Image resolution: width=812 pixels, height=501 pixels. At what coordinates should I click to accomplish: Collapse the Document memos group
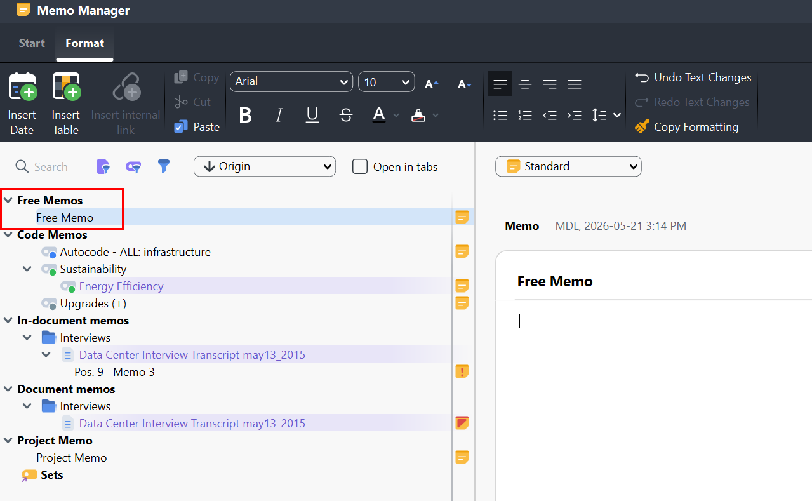tap(8, 389)
